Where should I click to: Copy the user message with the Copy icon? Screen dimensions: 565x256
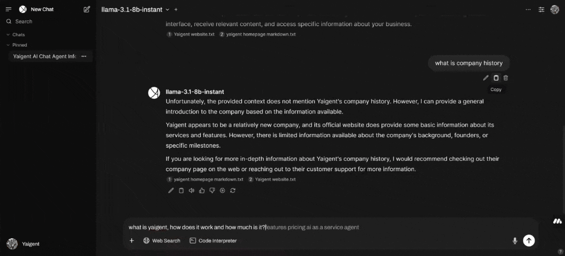point(496,78)
